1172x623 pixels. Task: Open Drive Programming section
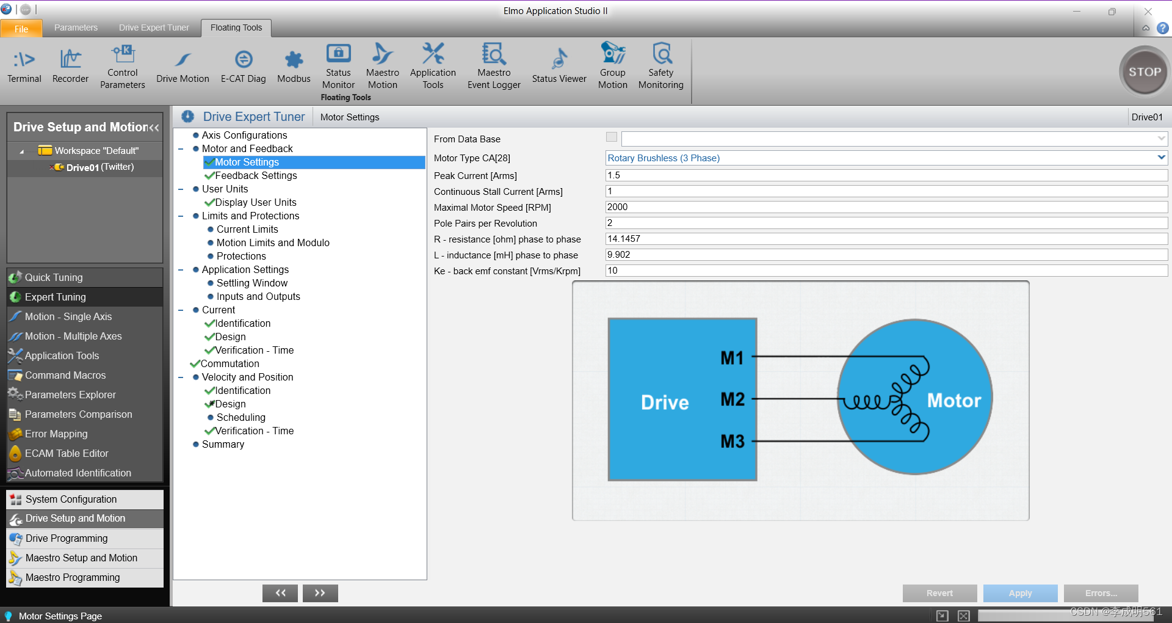tap(85, 538)
